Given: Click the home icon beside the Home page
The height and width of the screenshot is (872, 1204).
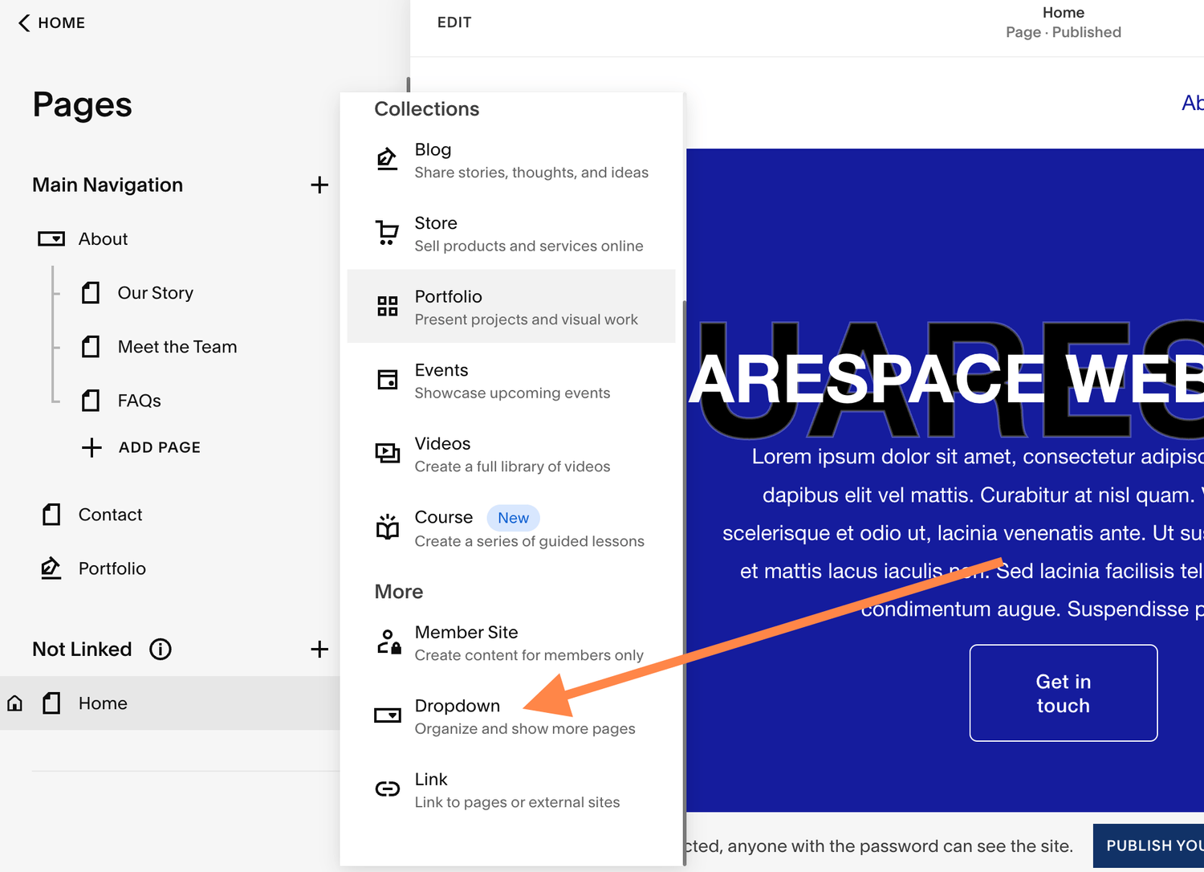Looking at the screenshot, I should click(14, 703).
